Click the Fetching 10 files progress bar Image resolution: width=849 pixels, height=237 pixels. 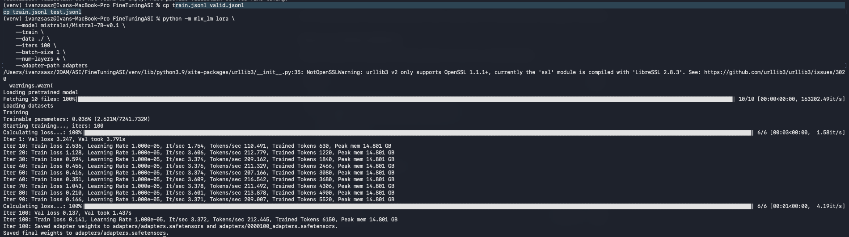pos(405,99)
